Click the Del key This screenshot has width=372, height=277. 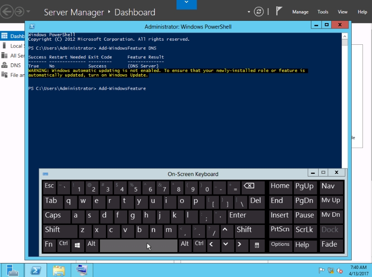[x=256, y=202]
